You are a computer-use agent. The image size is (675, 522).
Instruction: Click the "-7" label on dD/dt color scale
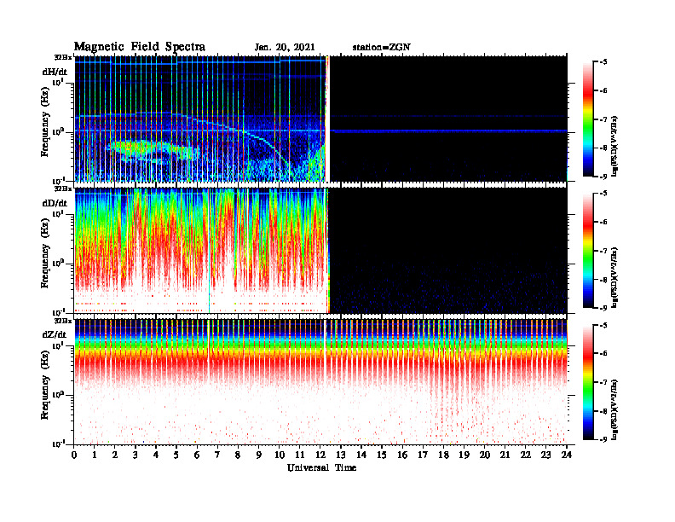[603, 251]
